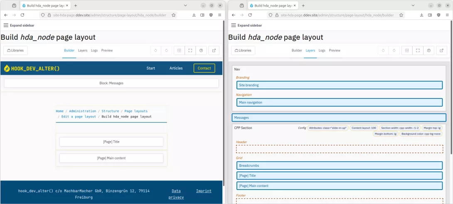Click the tracking protection shield in left address bar

[42, 15]
